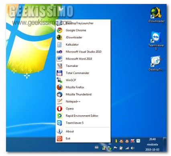Launch Microsoft Word 2010 from menu

(x=83, y=59)
